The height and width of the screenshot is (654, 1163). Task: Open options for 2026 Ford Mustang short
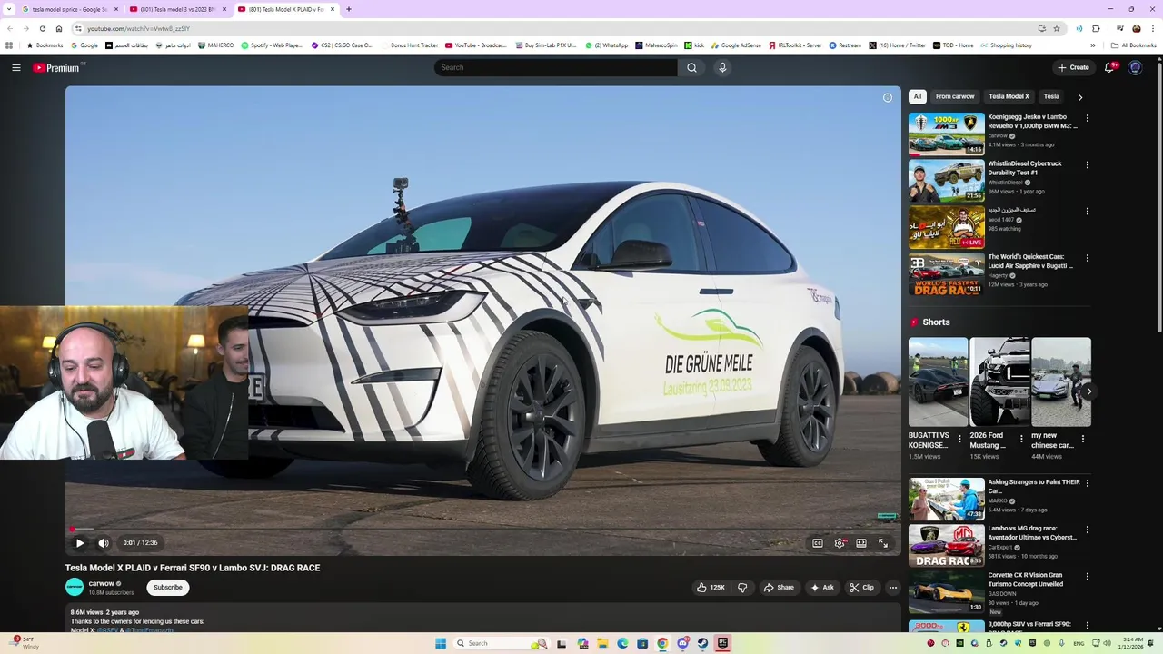1021,439
